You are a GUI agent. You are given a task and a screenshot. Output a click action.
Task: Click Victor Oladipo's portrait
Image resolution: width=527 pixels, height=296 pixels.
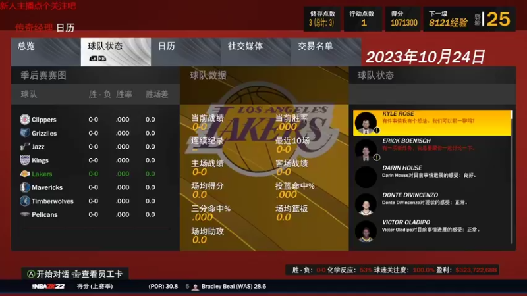(x=366, y=232)
